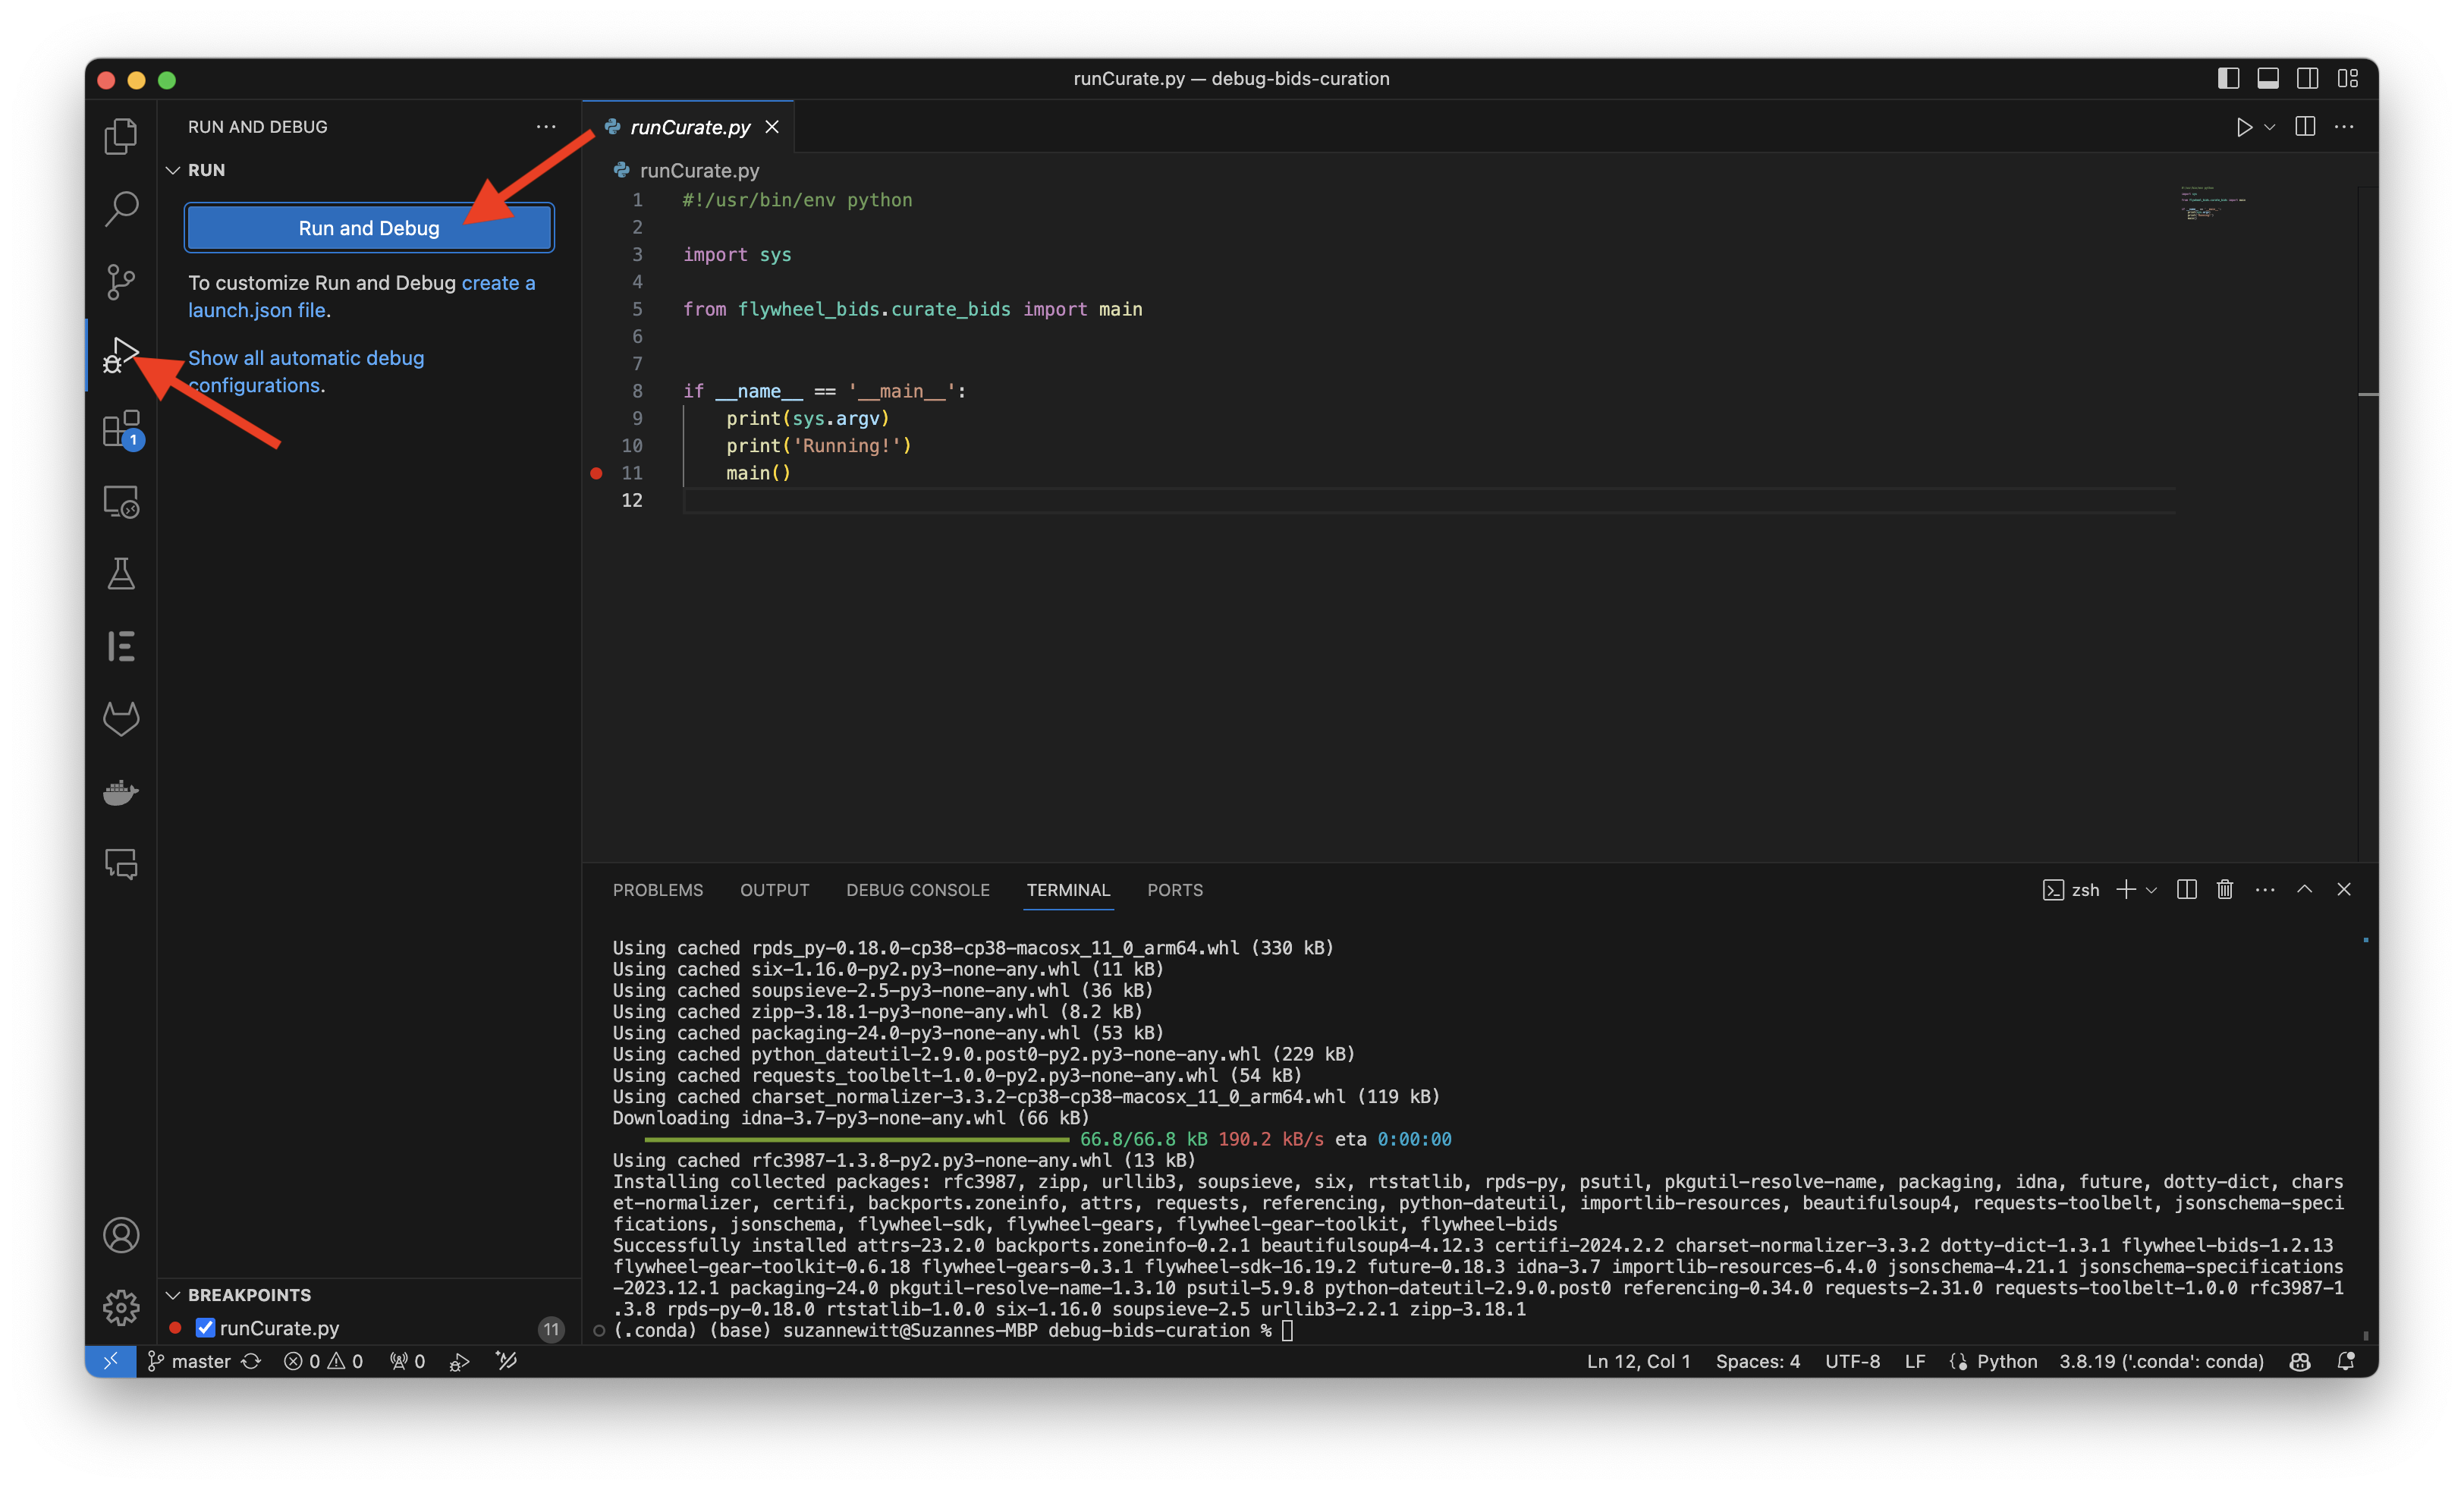Open the Testing flask view
Viewport: 2464px width, 1490px height.
pyautogui.click(x=121, y=574)
